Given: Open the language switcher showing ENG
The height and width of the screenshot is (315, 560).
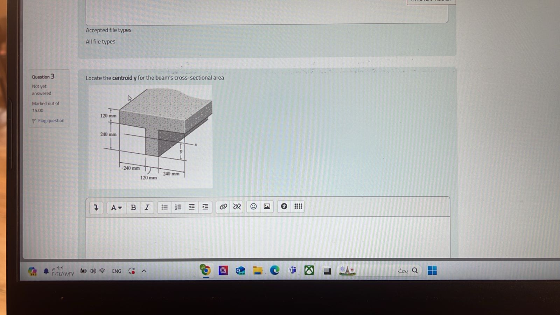Looking at the screenshot, I should point(117,271).
